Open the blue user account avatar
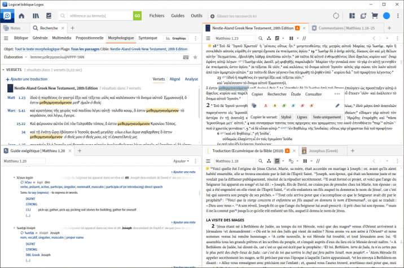Image resolution: width=404 pixels, height=268 pixels. [x=387, y=16]
